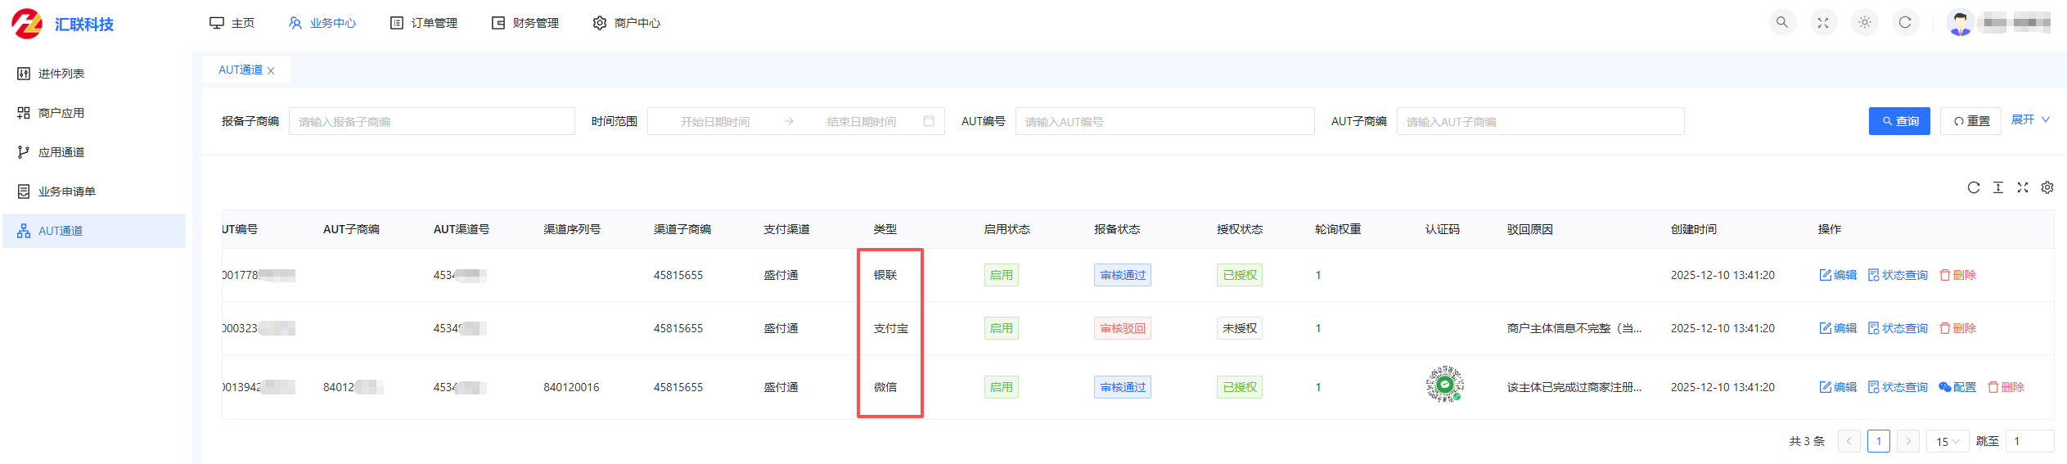Click the 审核通过 tag in 银联 row
The image size is (2067, 464).
1123,275
